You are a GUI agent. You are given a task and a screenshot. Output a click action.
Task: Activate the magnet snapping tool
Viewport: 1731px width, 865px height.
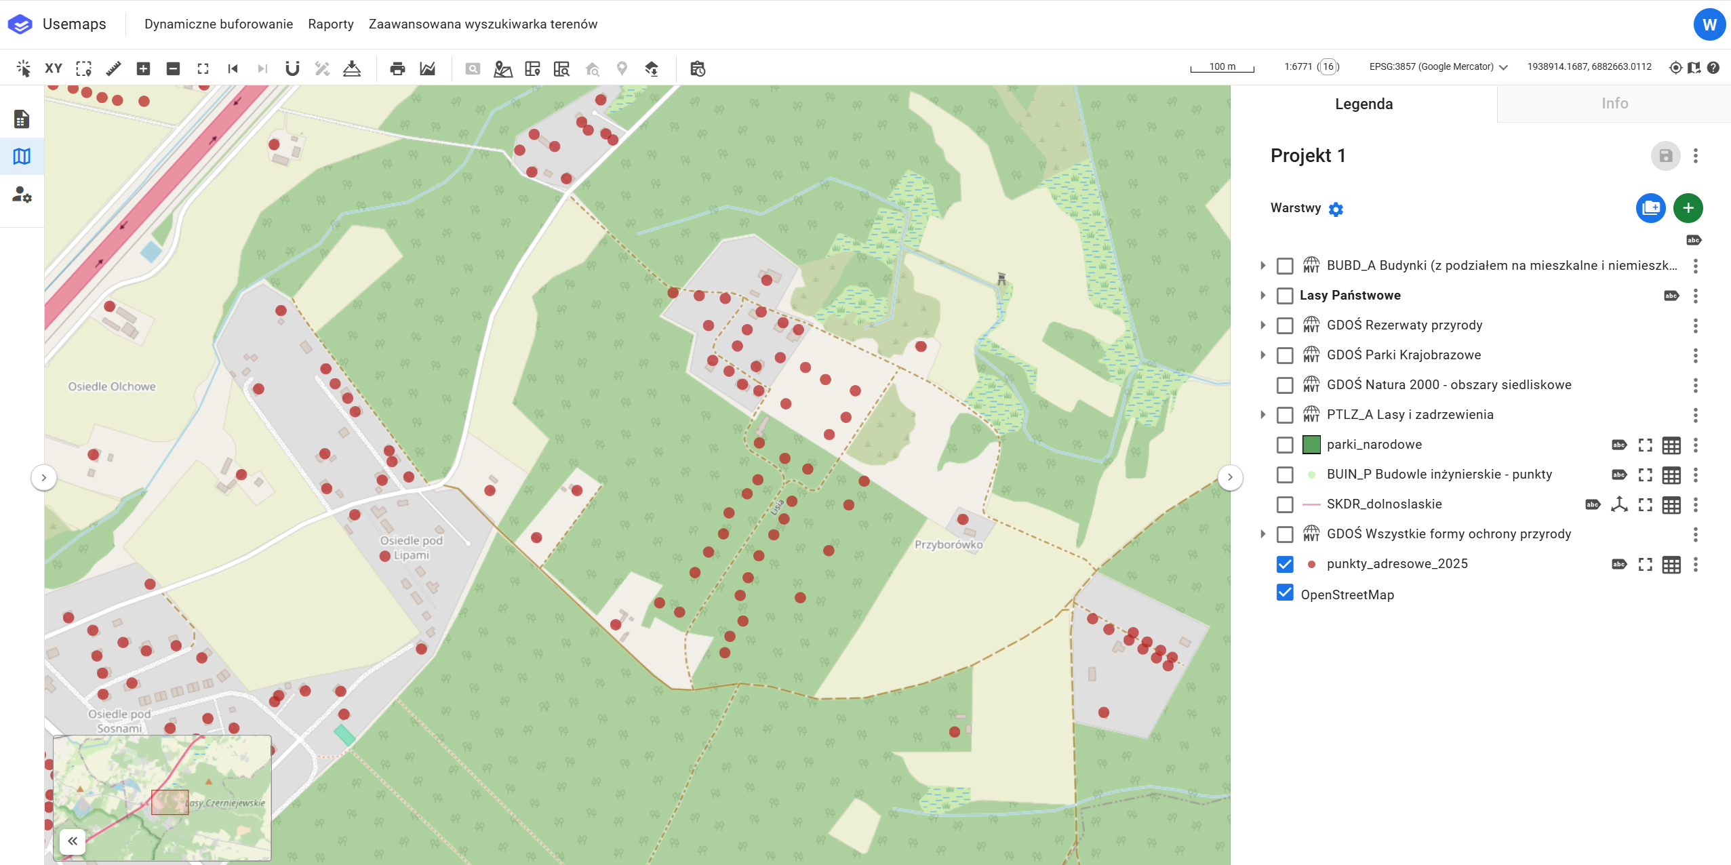[x=292, y=68]
